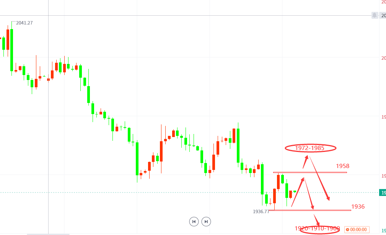
Task: Select the 1920-1910-1900 target ellipse annotation
Action: (319, 229)
